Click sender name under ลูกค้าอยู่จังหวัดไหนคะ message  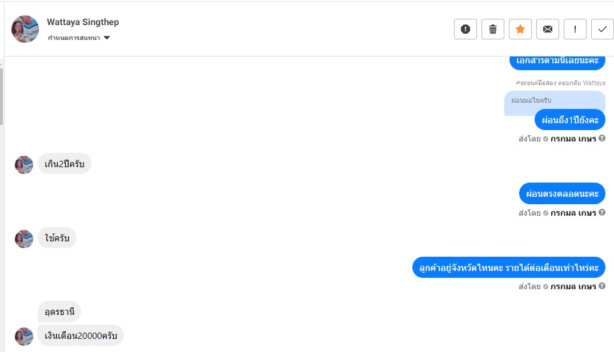(573, 286)
